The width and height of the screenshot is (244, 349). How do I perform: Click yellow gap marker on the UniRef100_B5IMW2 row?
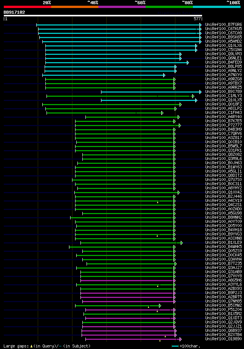[x=148, y=307]
